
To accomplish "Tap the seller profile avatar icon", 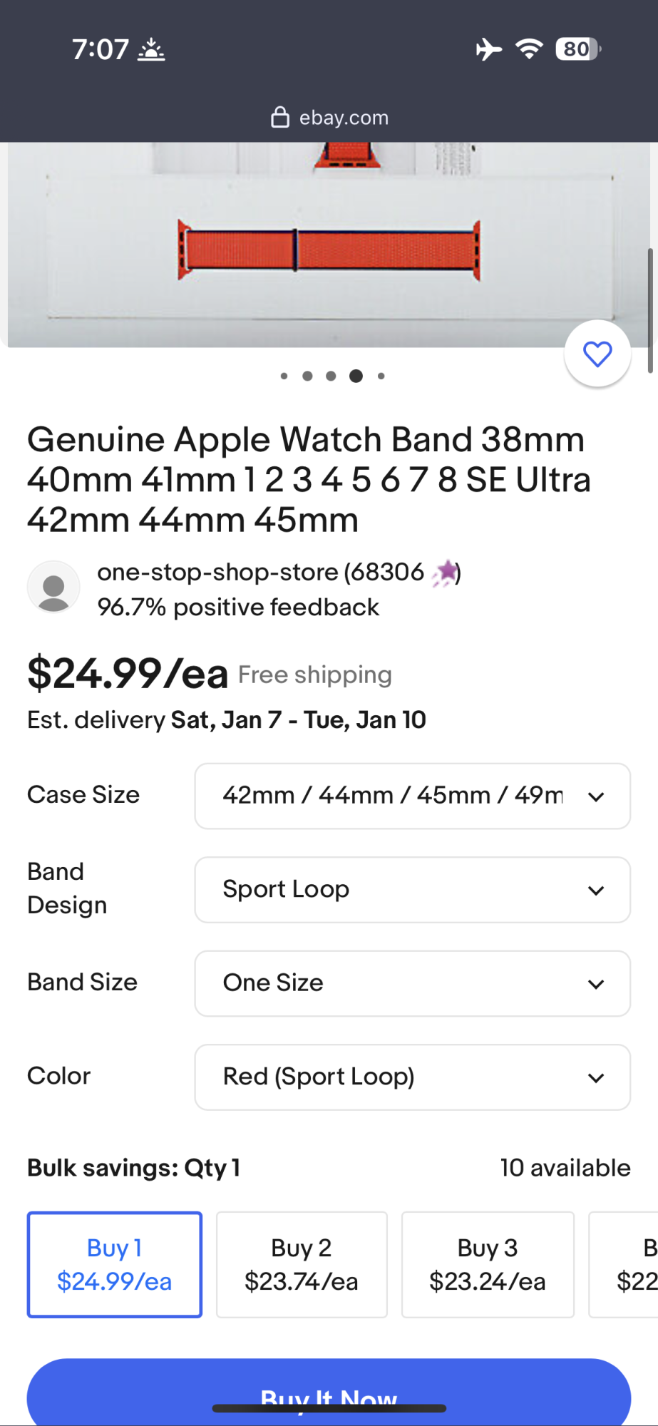I will pos(53,587).
